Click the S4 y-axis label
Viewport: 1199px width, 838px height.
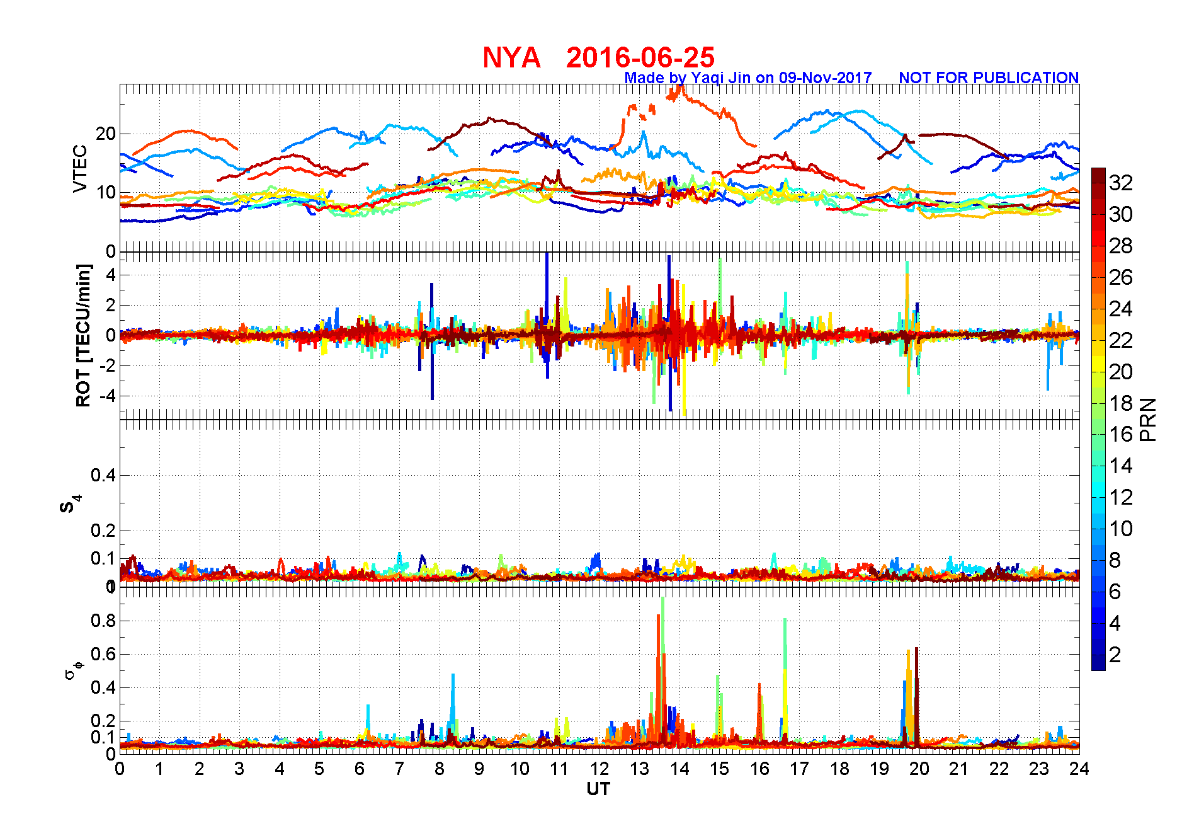pos(71,504)
